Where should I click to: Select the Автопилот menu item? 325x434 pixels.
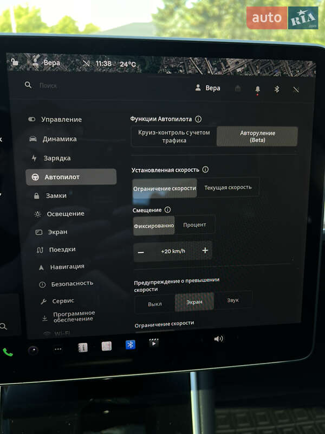point(71,177)
